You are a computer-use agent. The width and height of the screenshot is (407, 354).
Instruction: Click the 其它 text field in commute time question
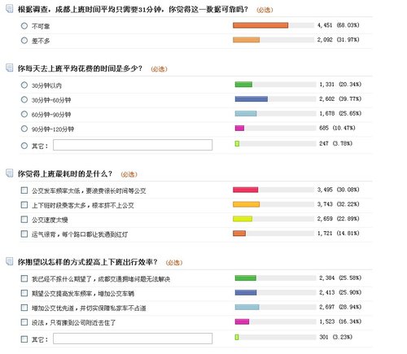(x=133, y=145)
